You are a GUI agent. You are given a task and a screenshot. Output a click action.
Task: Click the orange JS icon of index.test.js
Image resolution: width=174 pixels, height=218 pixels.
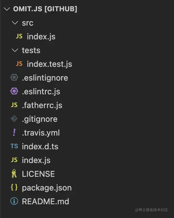coord(19,64)
